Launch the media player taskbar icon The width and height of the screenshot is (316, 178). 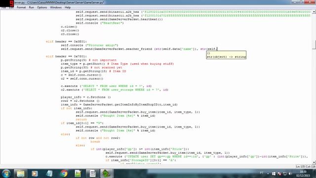tap(35, 174)
